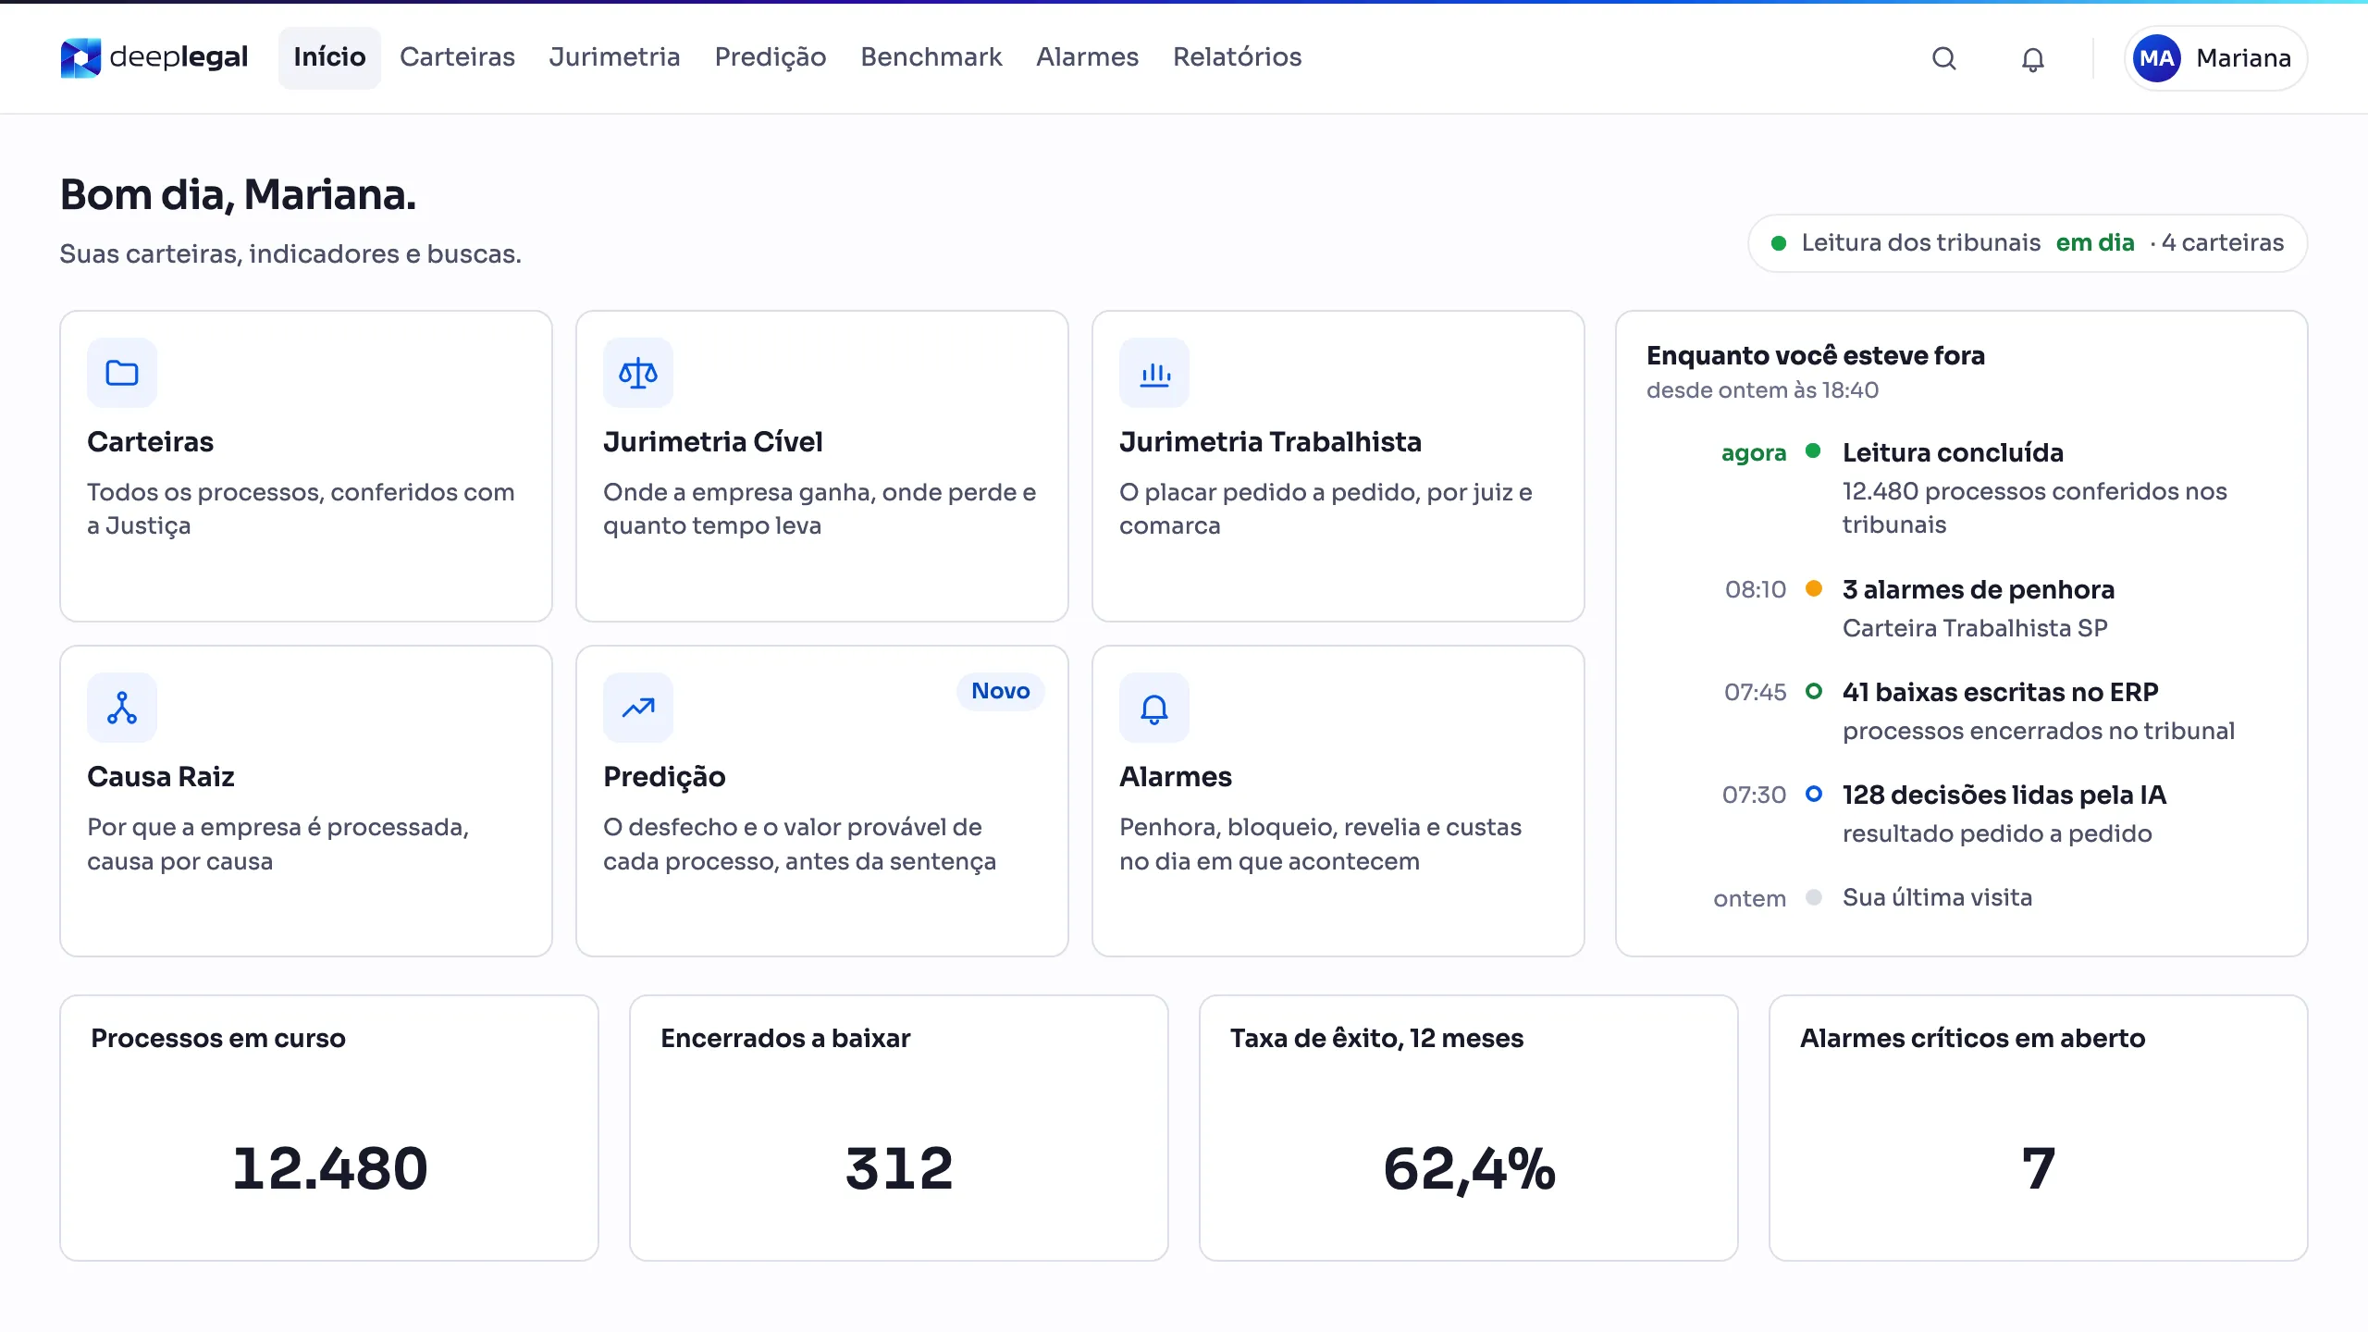The image size is (2368, 1332).
Task: Open the notifications bell in header
Action: [2032, 58]
